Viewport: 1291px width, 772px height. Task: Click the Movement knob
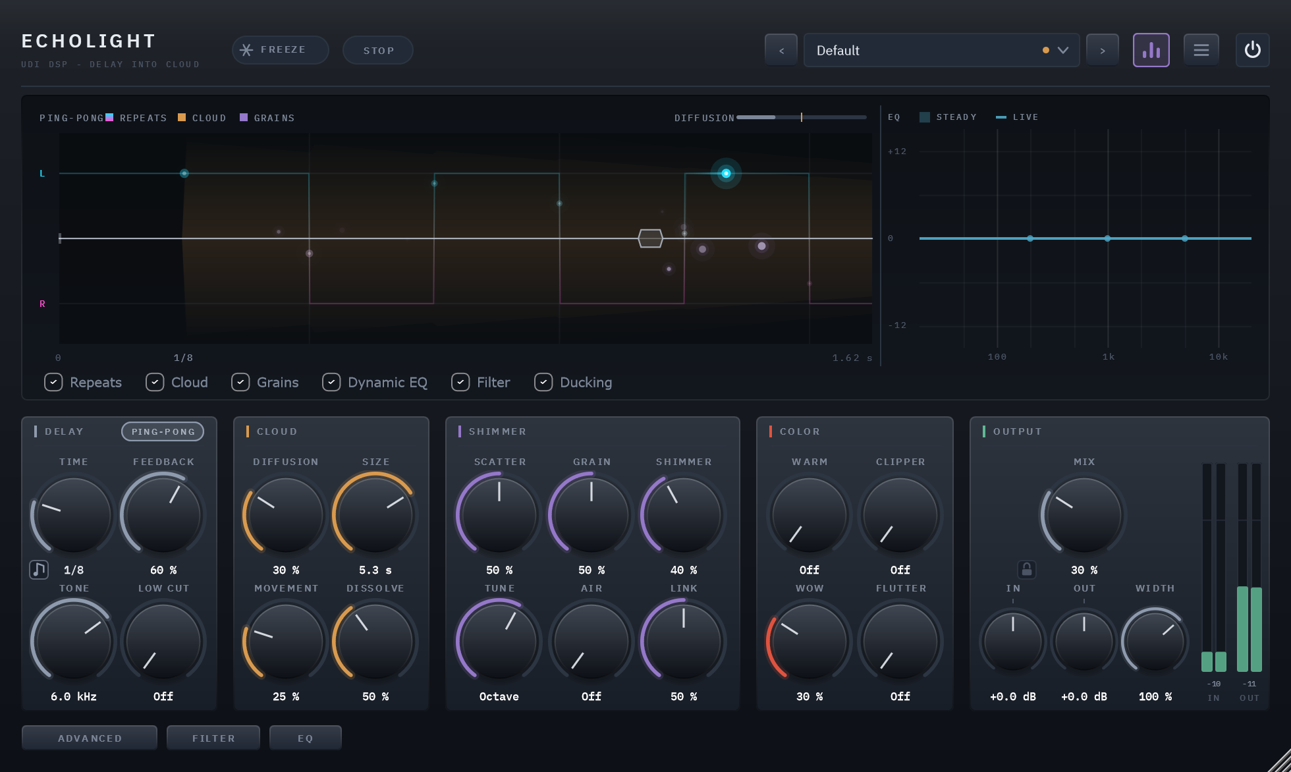286,641
